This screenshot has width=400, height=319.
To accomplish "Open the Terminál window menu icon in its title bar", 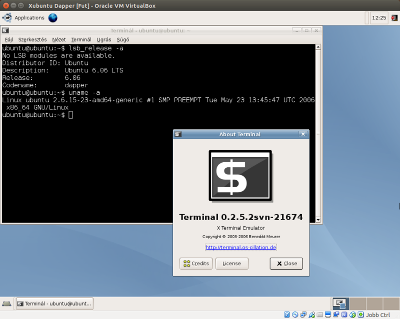I will tap(5, 30).
